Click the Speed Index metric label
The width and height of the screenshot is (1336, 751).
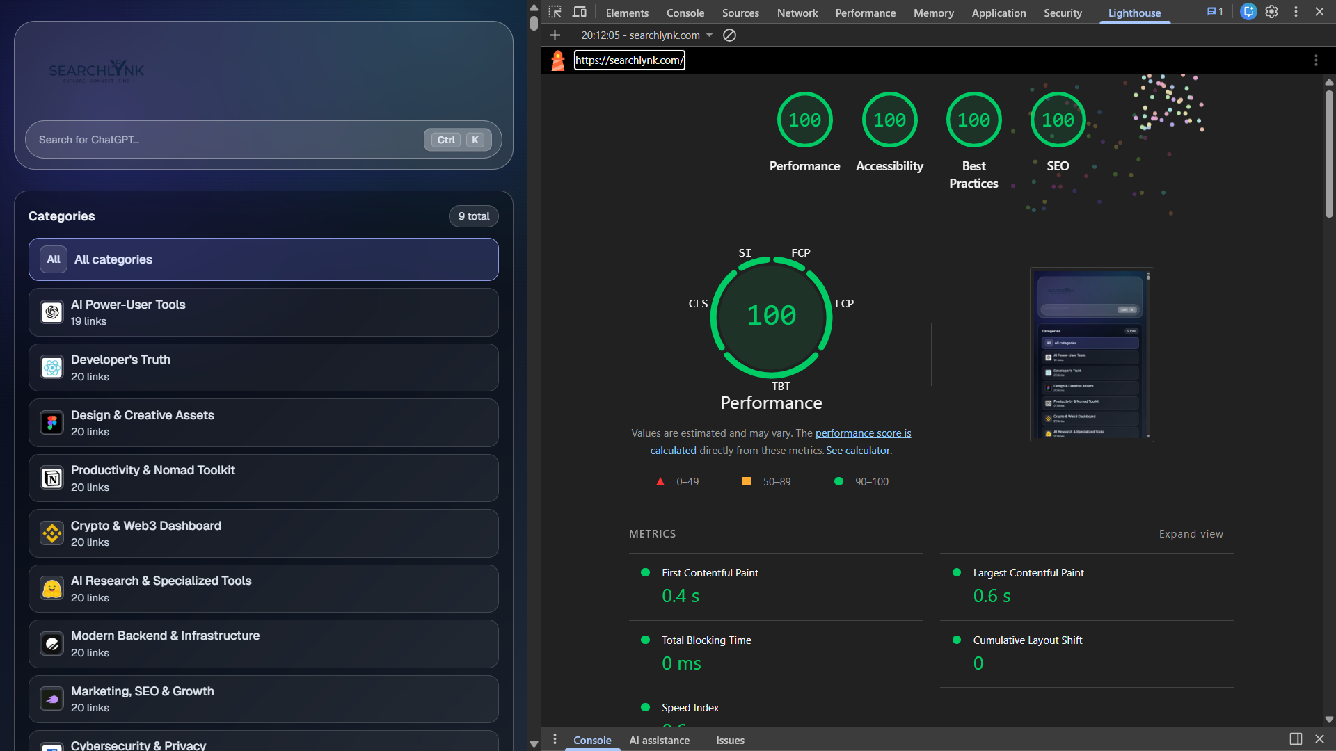690,708
